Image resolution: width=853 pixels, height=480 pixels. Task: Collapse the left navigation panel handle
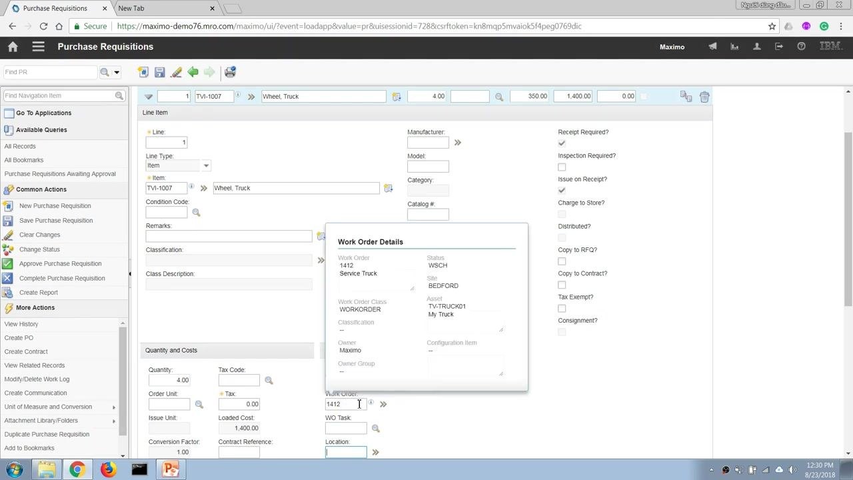click(x=130, y=274)
